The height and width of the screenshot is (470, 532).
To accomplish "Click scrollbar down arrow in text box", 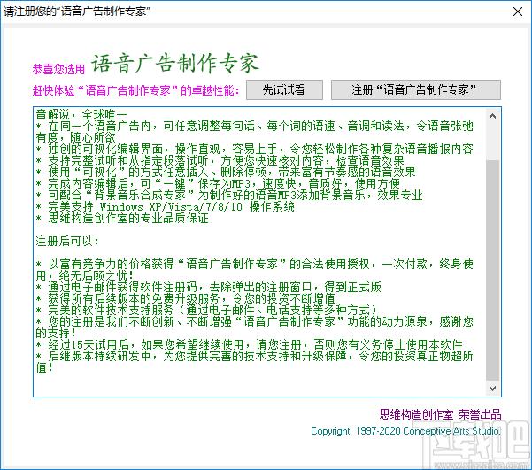I will [493, 388].
